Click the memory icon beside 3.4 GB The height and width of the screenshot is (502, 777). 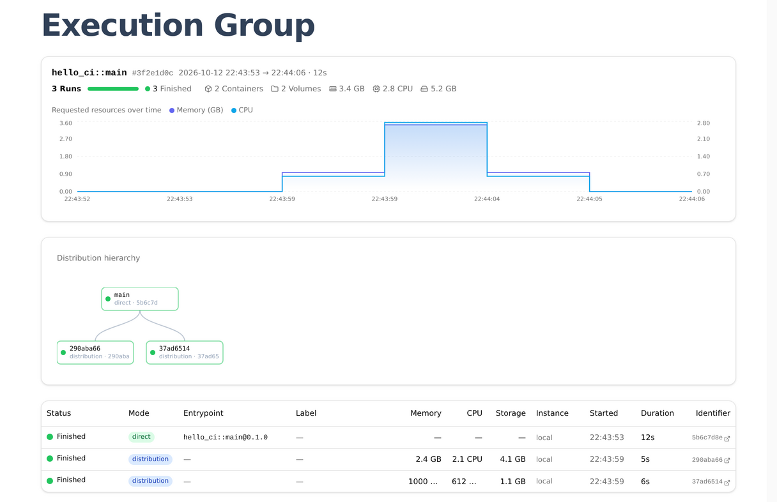pos(333,89)
